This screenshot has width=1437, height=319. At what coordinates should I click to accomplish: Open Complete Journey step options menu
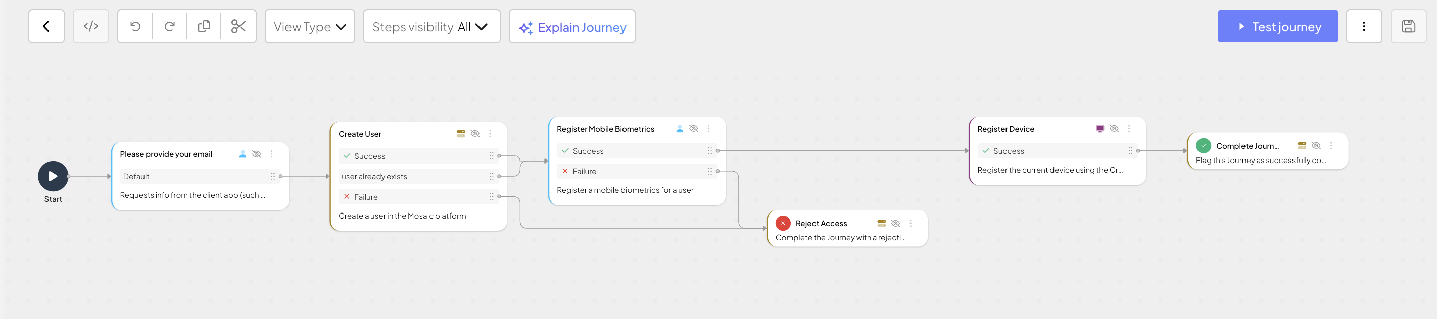[1331, 145]
